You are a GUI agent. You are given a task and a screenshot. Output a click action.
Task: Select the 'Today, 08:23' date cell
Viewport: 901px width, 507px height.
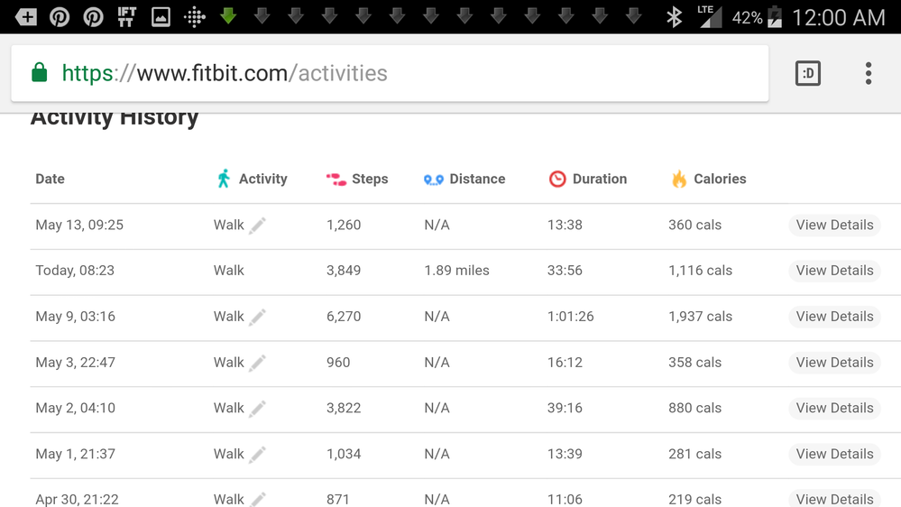[75, 271]
